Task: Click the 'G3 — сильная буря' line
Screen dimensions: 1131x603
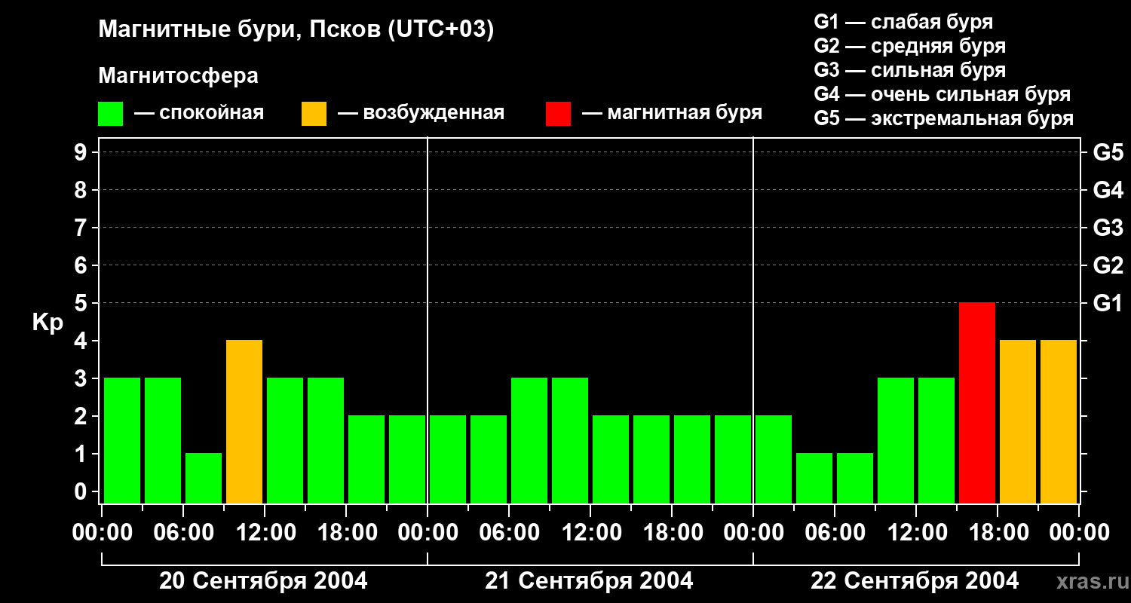Action: [x=909, y=70]
